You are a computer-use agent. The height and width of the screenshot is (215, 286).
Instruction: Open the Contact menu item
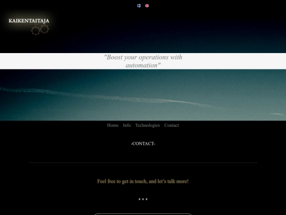click(172, 125)
